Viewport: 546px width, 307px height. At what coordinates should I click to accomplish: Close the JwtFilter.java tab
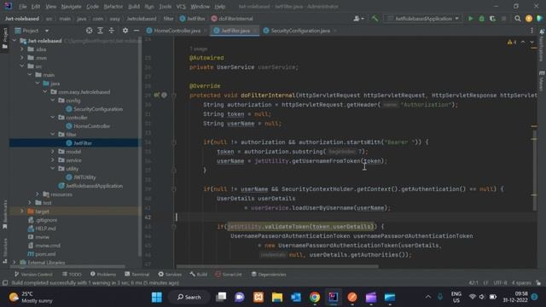(x=255, y=31)
